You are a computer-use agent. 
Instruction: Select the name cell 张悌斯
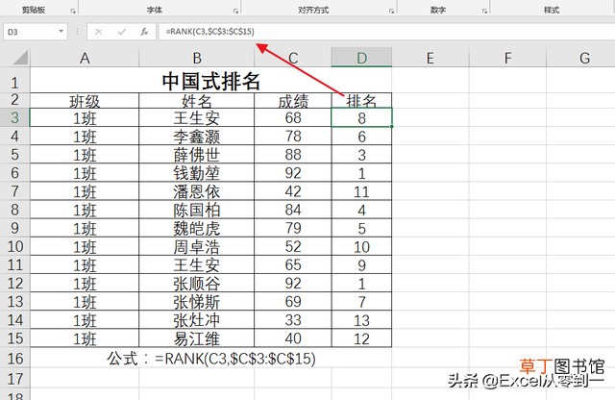point(196,302)
